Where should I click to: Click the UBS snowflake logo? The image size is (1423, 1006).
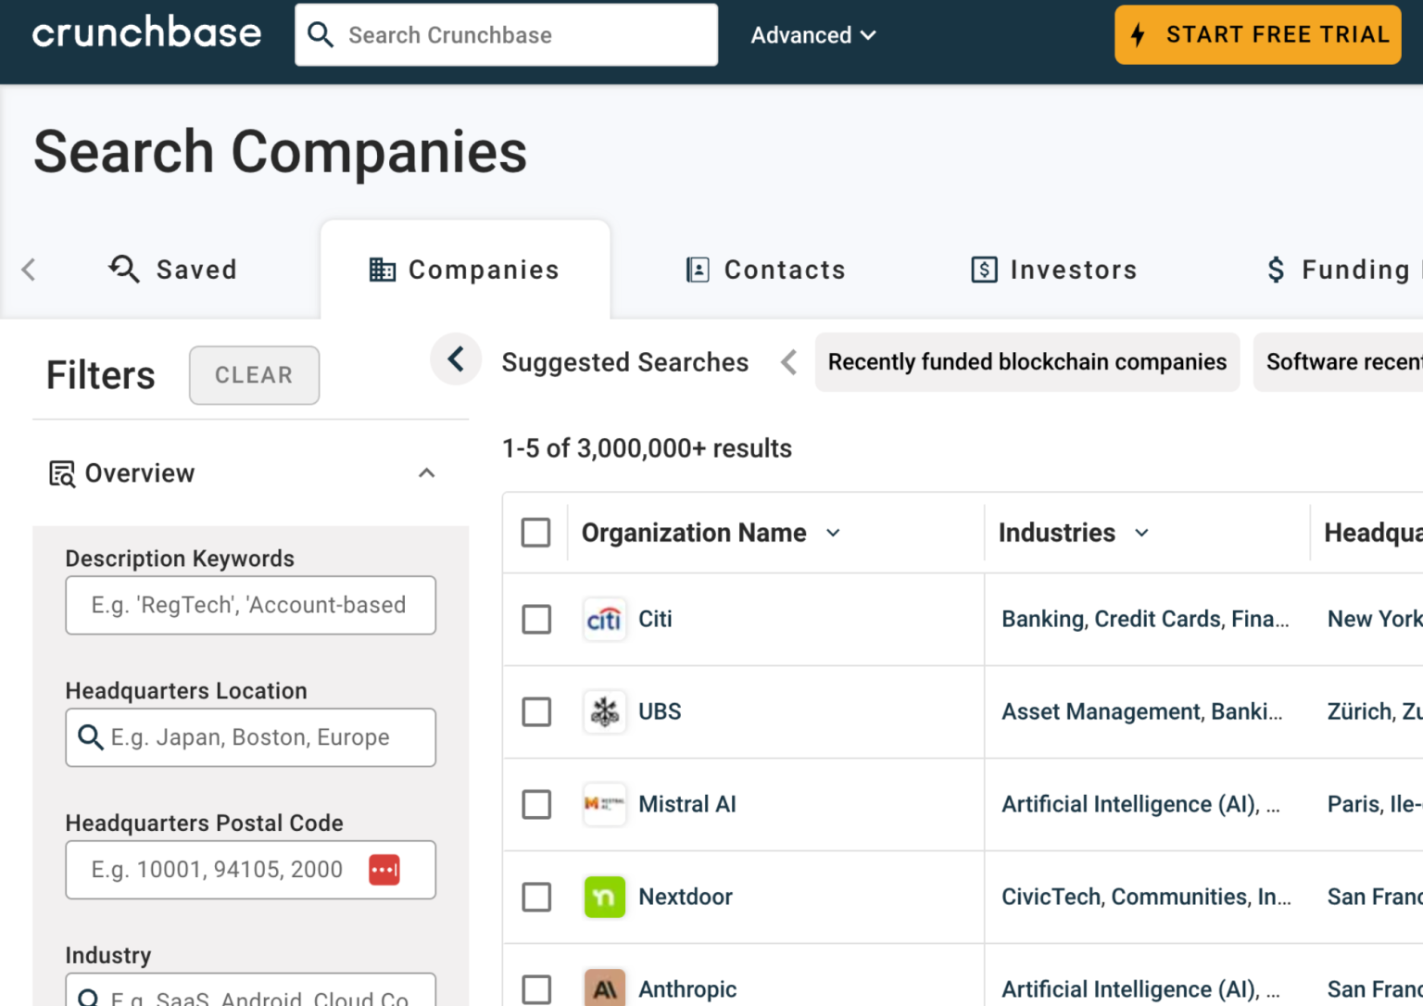pyautogui.click(x=604, y=711)
